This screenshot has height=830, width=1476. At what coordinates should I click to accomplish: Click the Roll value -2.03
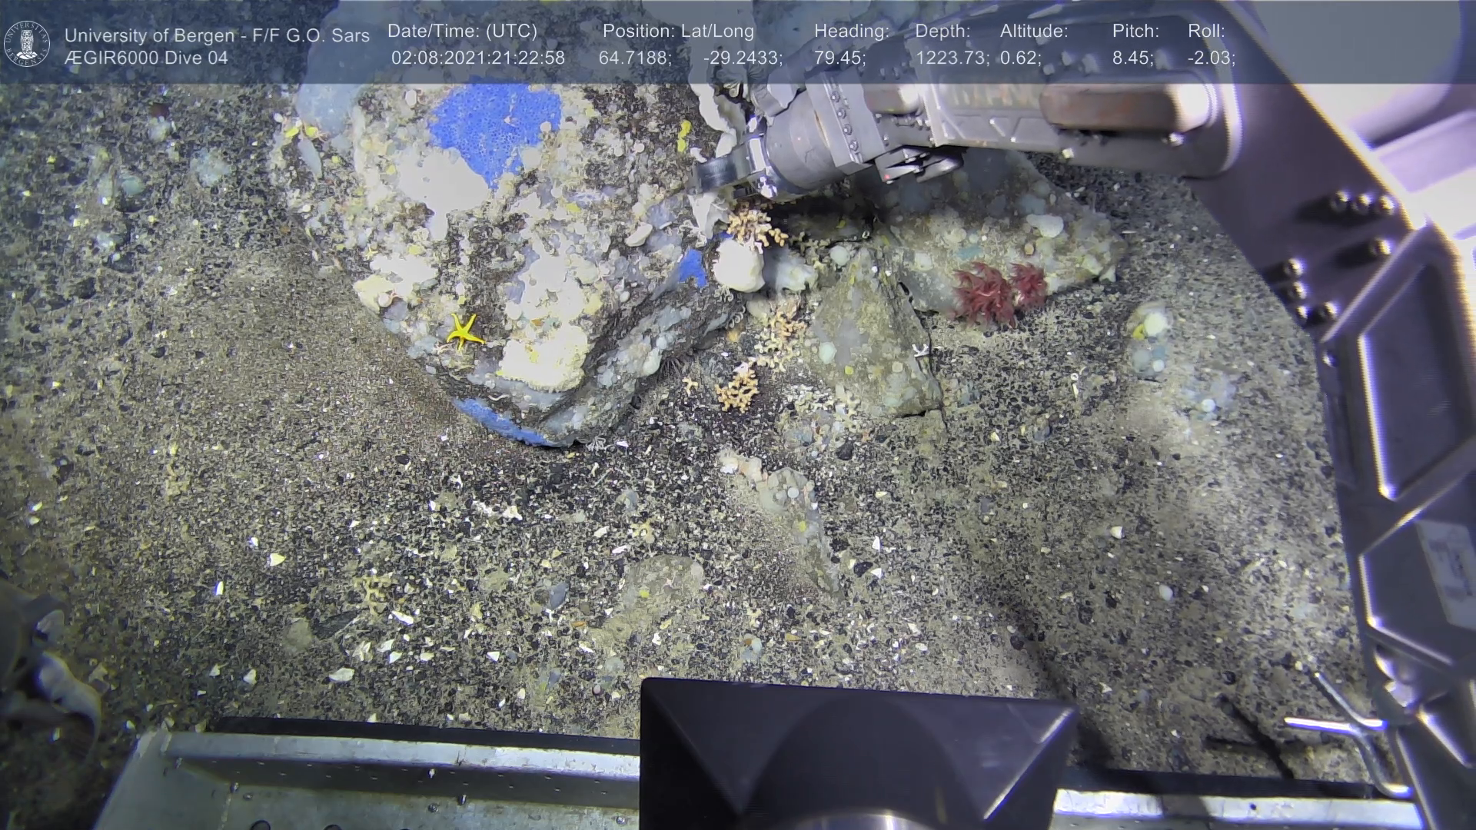click(1211, 58)
